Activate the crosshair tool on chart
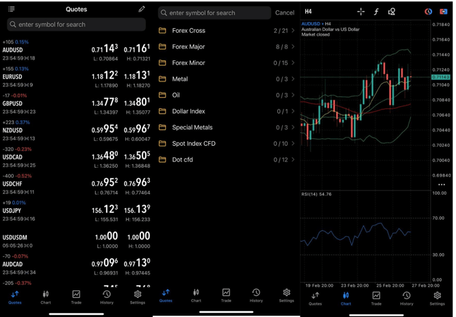 coord(361,12)
